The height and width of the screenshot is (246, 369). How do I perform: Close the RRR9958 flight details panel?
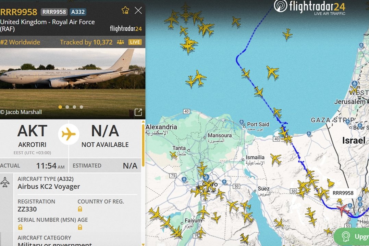tap(138, 10)
